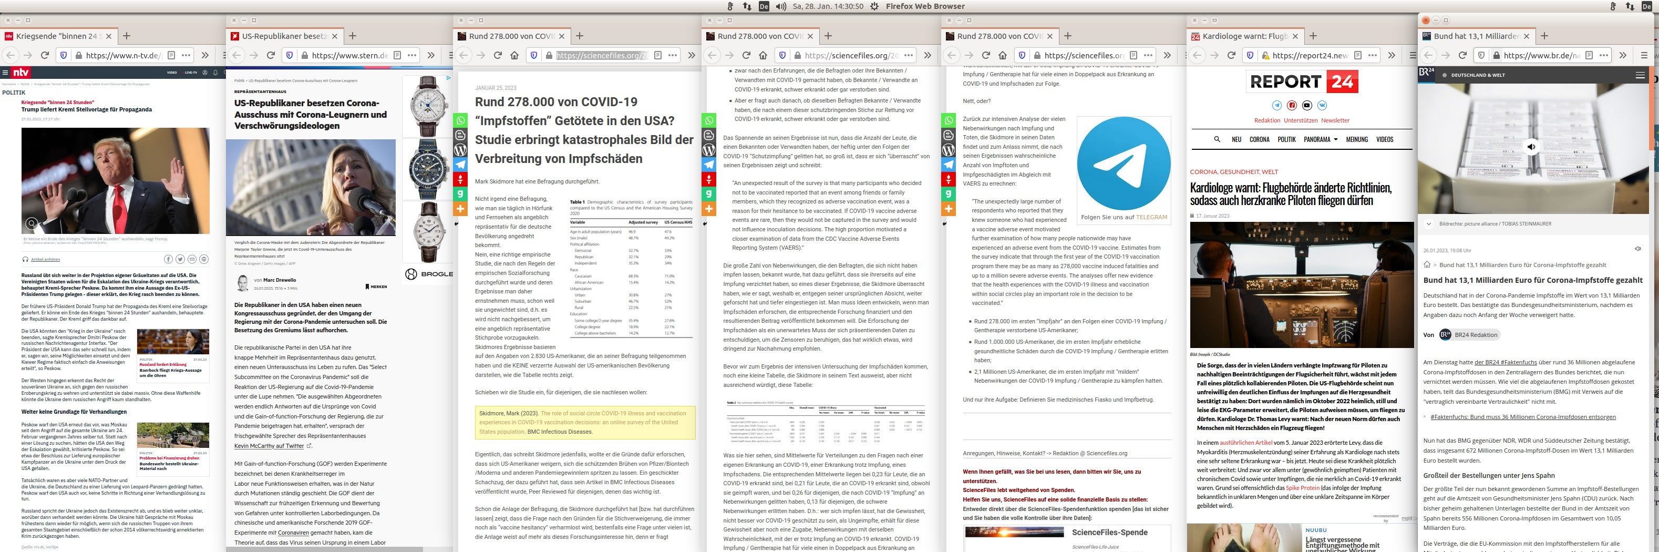The width and height of the screenshot is (1659, 552).
Task: Click the MERKEN bookmark button on stern
Action: click(377, 287)
